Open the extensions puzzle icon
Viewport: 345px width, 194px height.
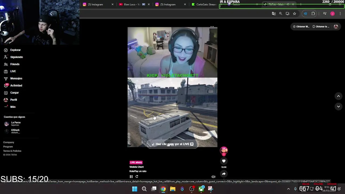click(313, 13)
